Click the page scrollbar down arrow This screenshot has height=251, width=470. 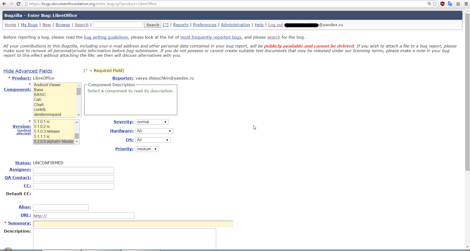467,247
